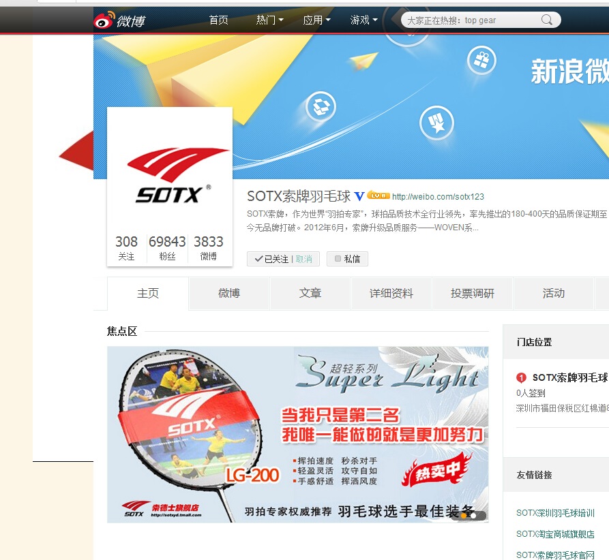Open the weibo.com/sotx123 profile link
The height and width of the screenshot is (560, 609).
coord(438,197)
